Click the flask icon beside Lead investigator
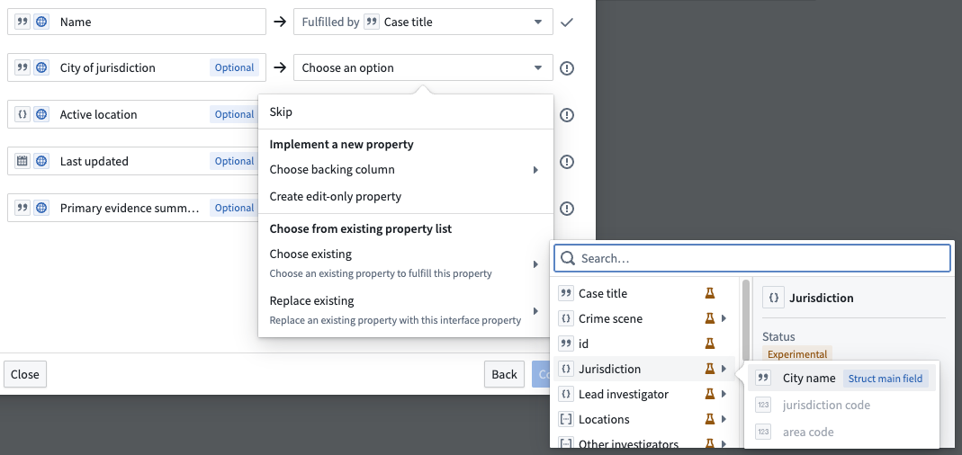 pyautogui.click(x=710, y=394)
